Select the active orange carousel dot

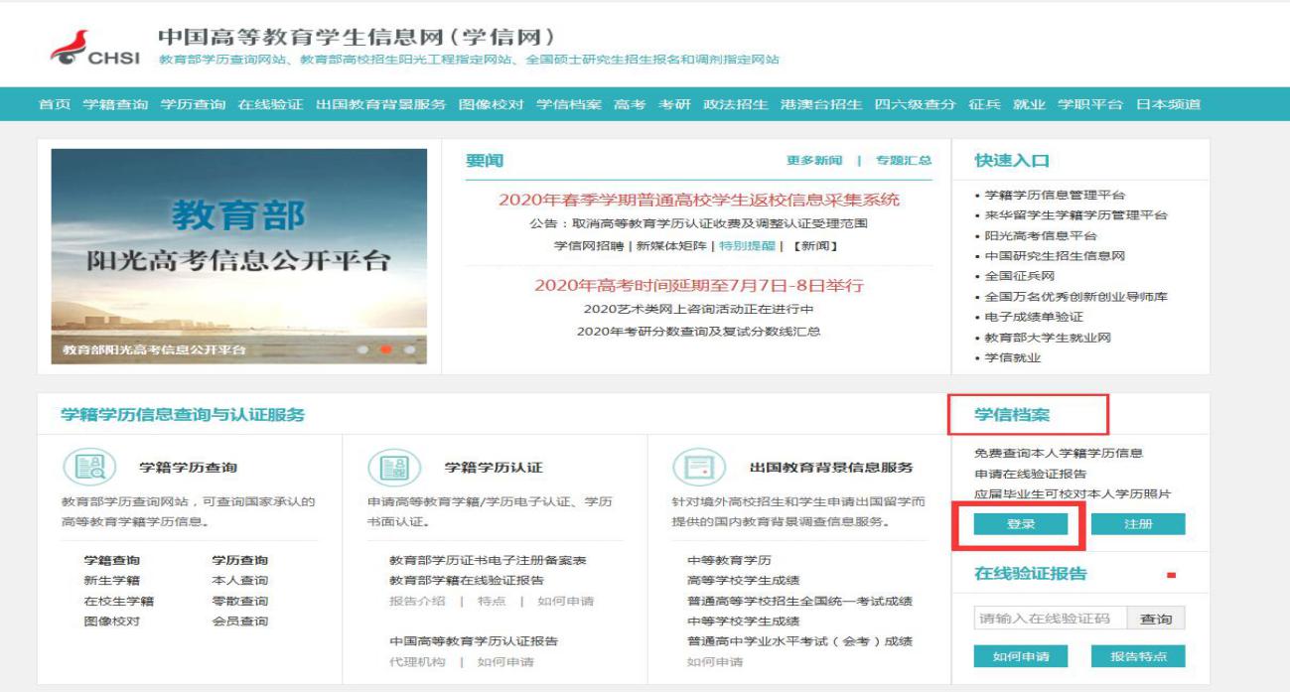[386, 349]
